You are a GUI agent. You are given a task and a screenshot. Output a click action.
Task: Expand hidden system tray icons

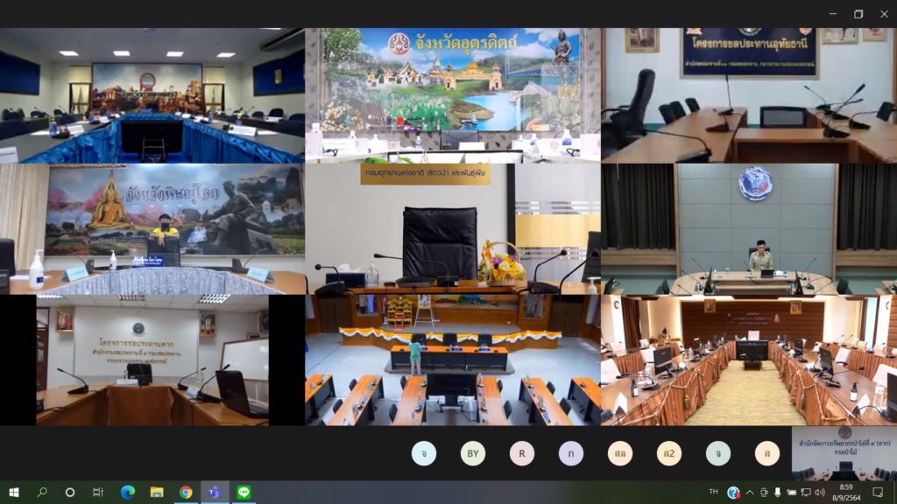pyautogui.click(x=751, y=492)
